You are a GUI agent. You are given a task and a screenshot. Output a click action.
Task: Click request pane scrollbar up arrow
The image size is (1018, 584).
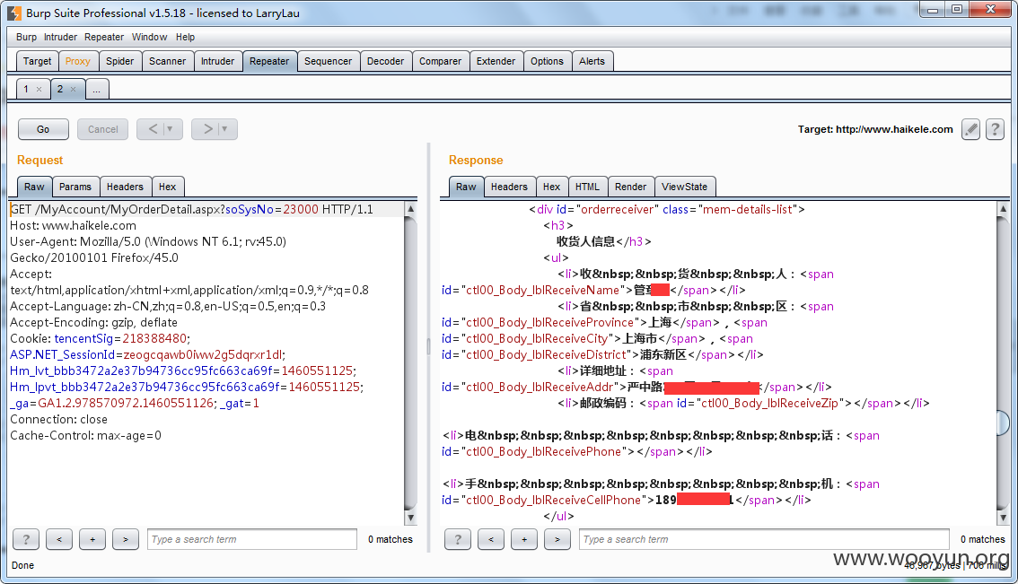pos(410,209)
